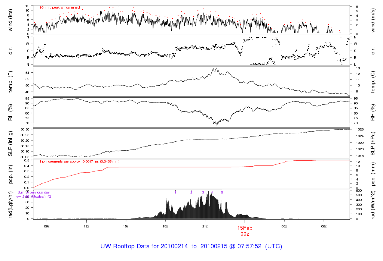The image size is (383, 261).
Task: Select the 'wind (kts)' axis label
Action: (x=10, y=20)
